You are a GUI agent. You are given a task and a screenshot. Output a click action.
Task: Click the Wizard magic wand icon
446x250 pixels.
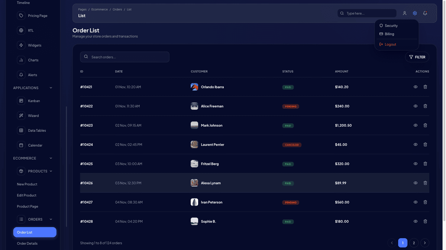21,115
